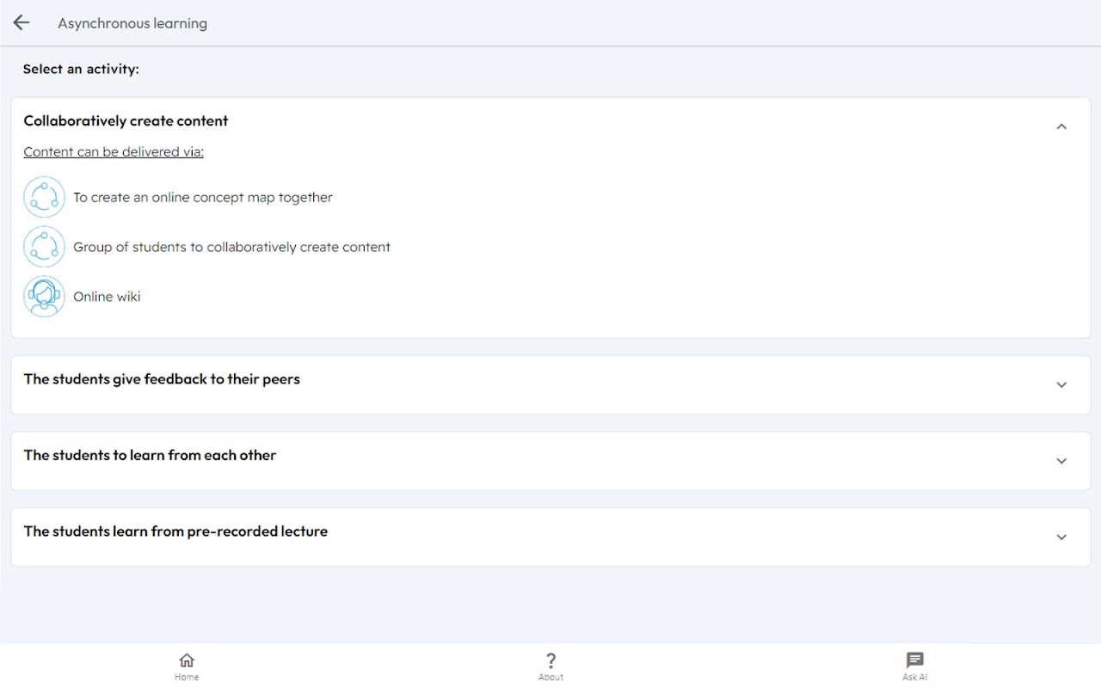Click the Online wiki headset icon
The height and width of the screenshot is (688, 1101).
pos(44,297)
